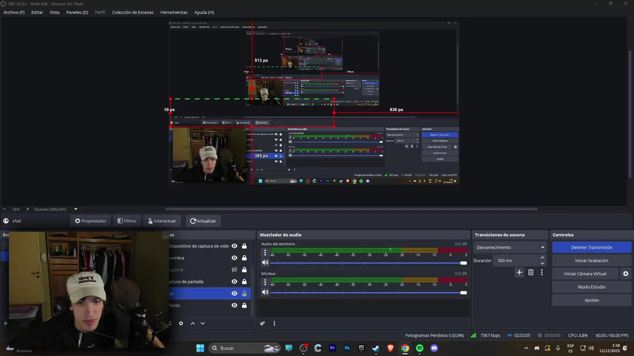
Task: Increase transition duration with up arrow
Action: pyautogui.click(x=542, y=258)
